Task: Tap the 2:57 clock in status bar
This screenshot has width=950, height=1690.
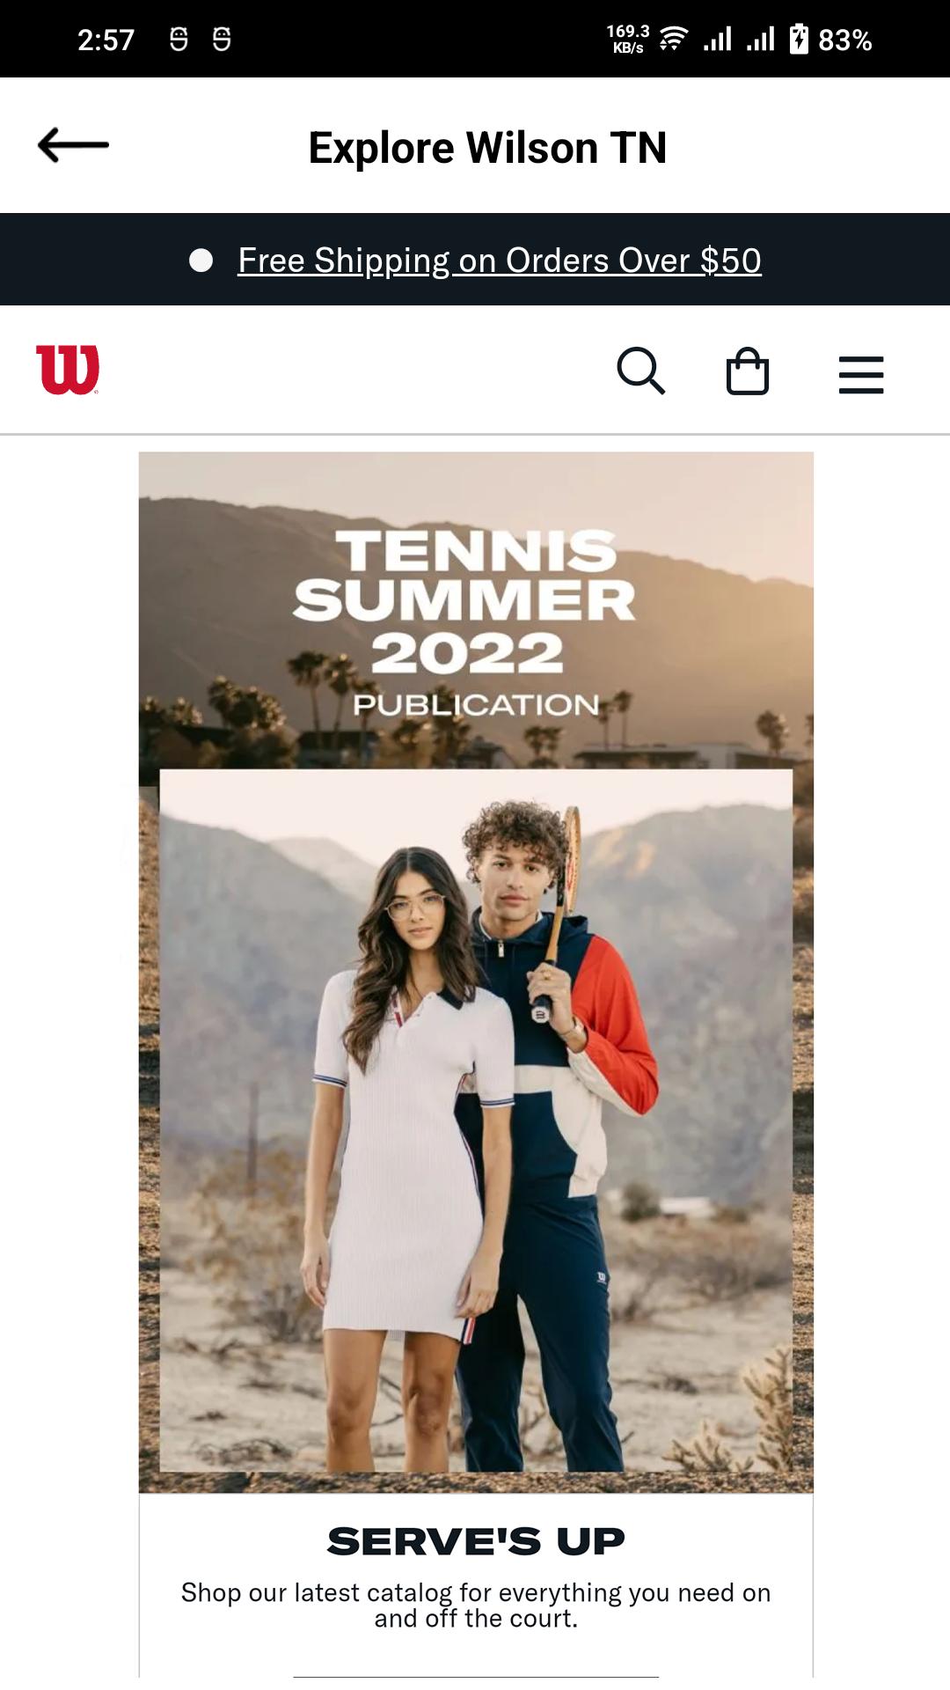Action: pos(106,40)
